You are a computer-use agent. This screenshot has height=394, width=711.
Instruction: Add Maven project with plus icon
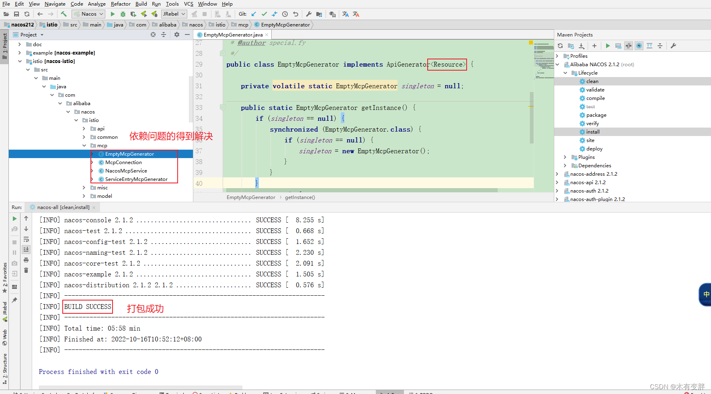[594, 46]
